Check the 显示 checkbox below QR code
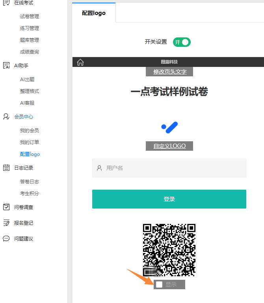Viewport: 264px width, 303px height. 159,285
